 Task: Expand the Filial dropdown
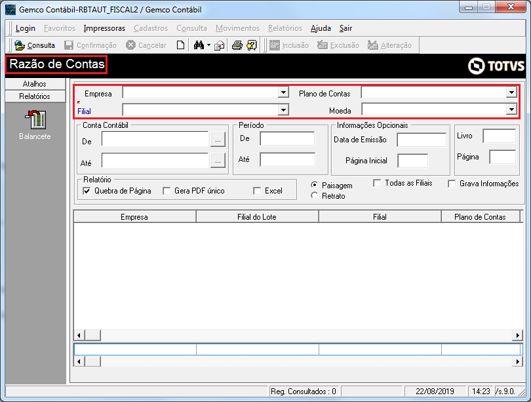point(283,110)
